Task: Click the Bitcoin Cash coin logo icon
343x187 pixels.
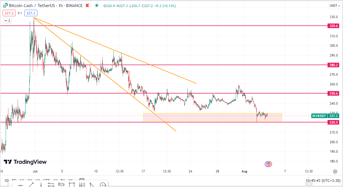Action: coord(5,6)
